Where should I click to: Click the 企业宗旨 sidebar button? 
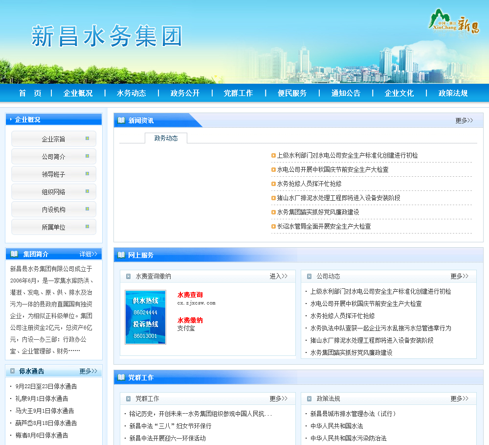(x=54, y=139)
